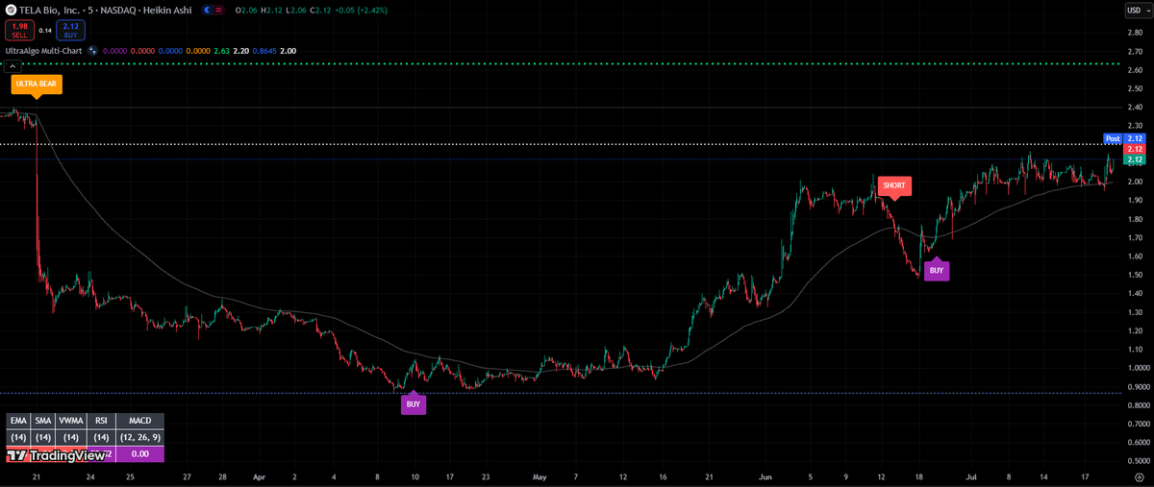The image size is (1154, 487).
Task: Click the Jun label on time axis
Action: (x=766, y=475)
